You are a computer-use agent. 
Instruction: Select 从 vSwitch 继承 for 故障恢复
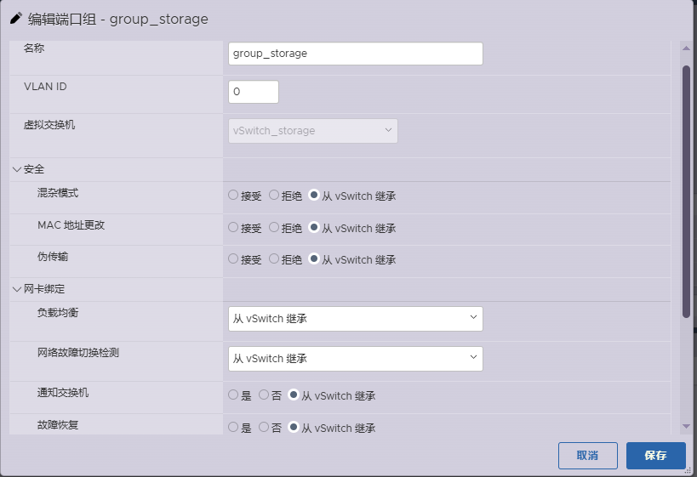[x=294, y=427]
